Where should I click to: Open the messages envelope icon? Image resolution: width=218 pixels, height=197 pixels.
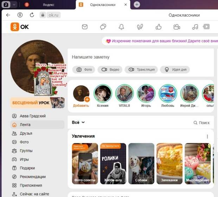[85, 27]
